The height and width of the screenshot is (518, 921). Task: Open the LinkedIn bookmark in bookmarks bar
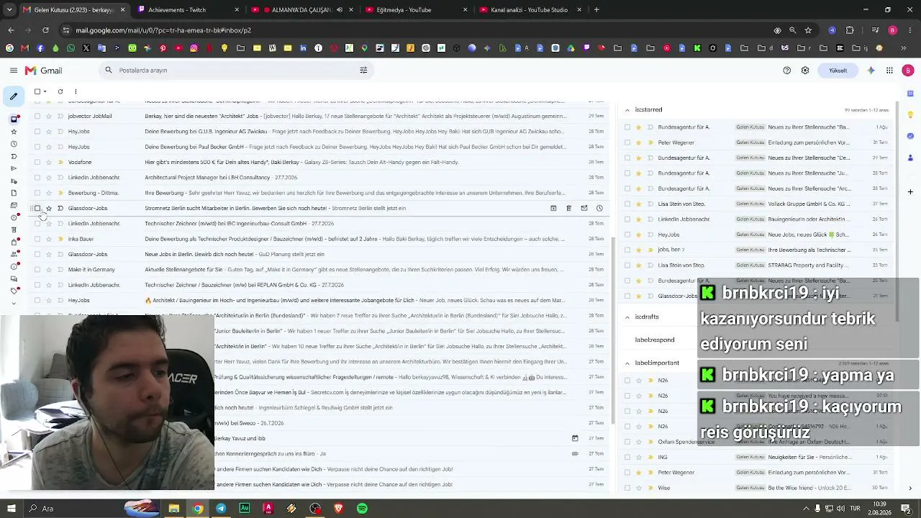(303, 48)
